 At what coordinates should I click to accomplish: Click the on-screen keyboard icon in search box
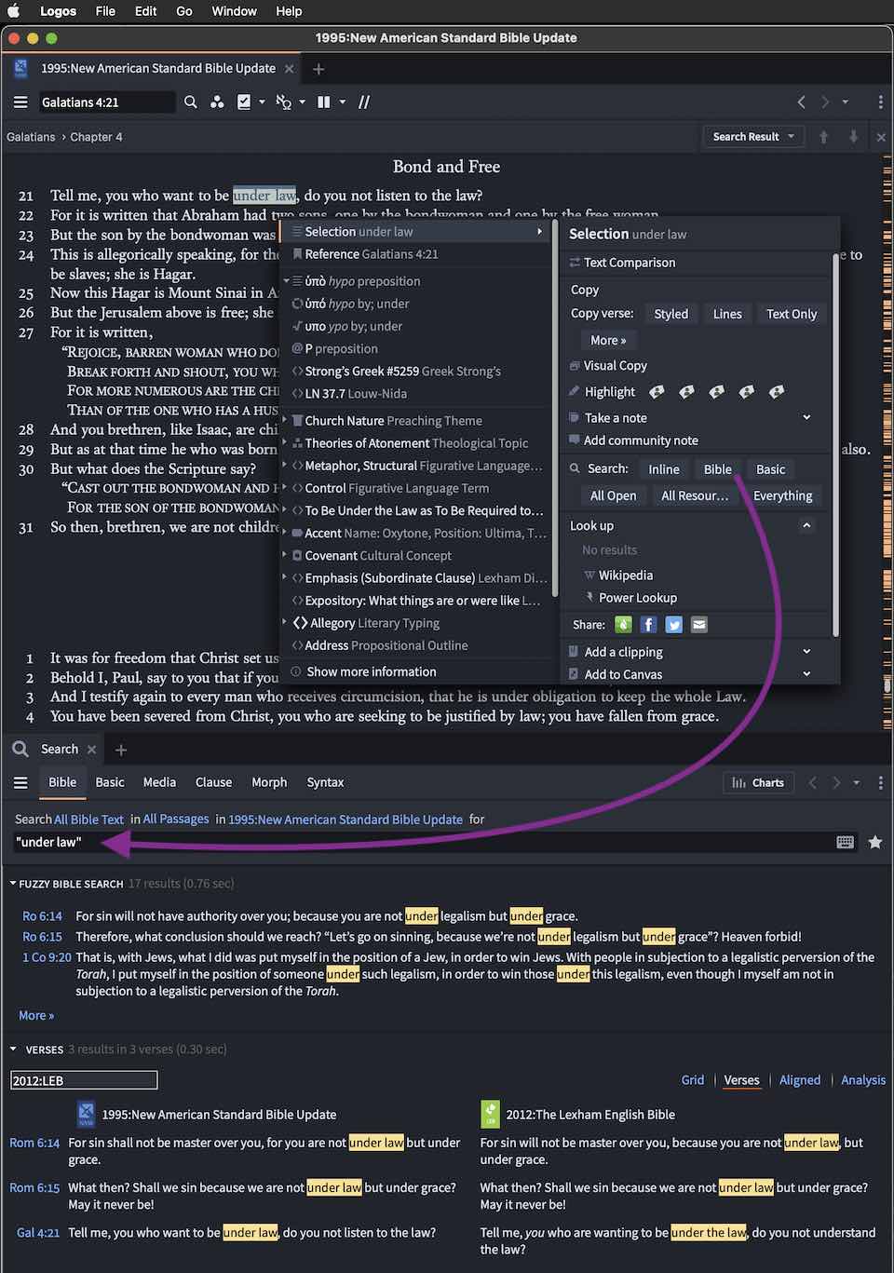[x=845, y=843]
